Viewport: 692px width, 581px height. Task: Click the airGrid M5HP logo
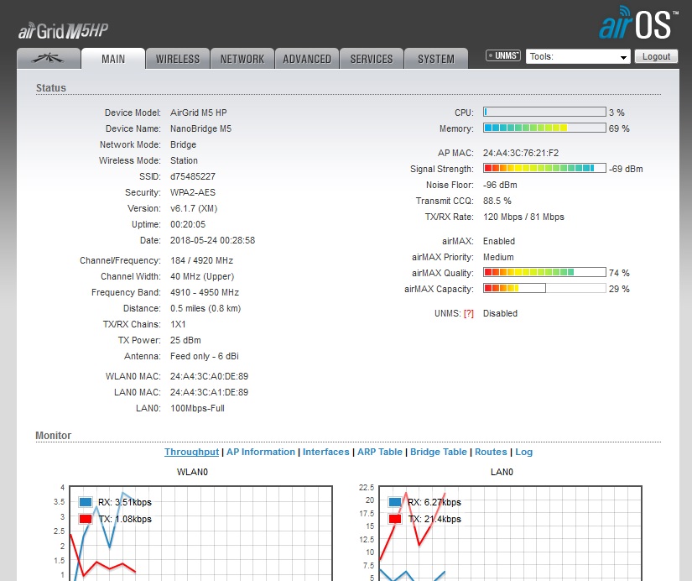63,30
